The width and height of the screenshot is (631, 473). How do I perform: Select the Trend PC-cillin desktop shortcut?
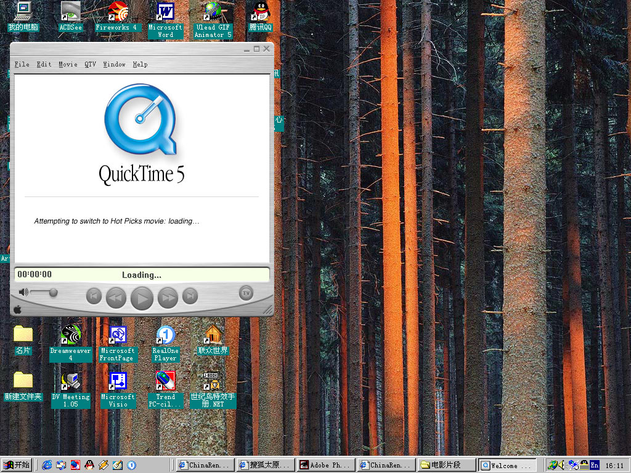click(x=165, y=390)
